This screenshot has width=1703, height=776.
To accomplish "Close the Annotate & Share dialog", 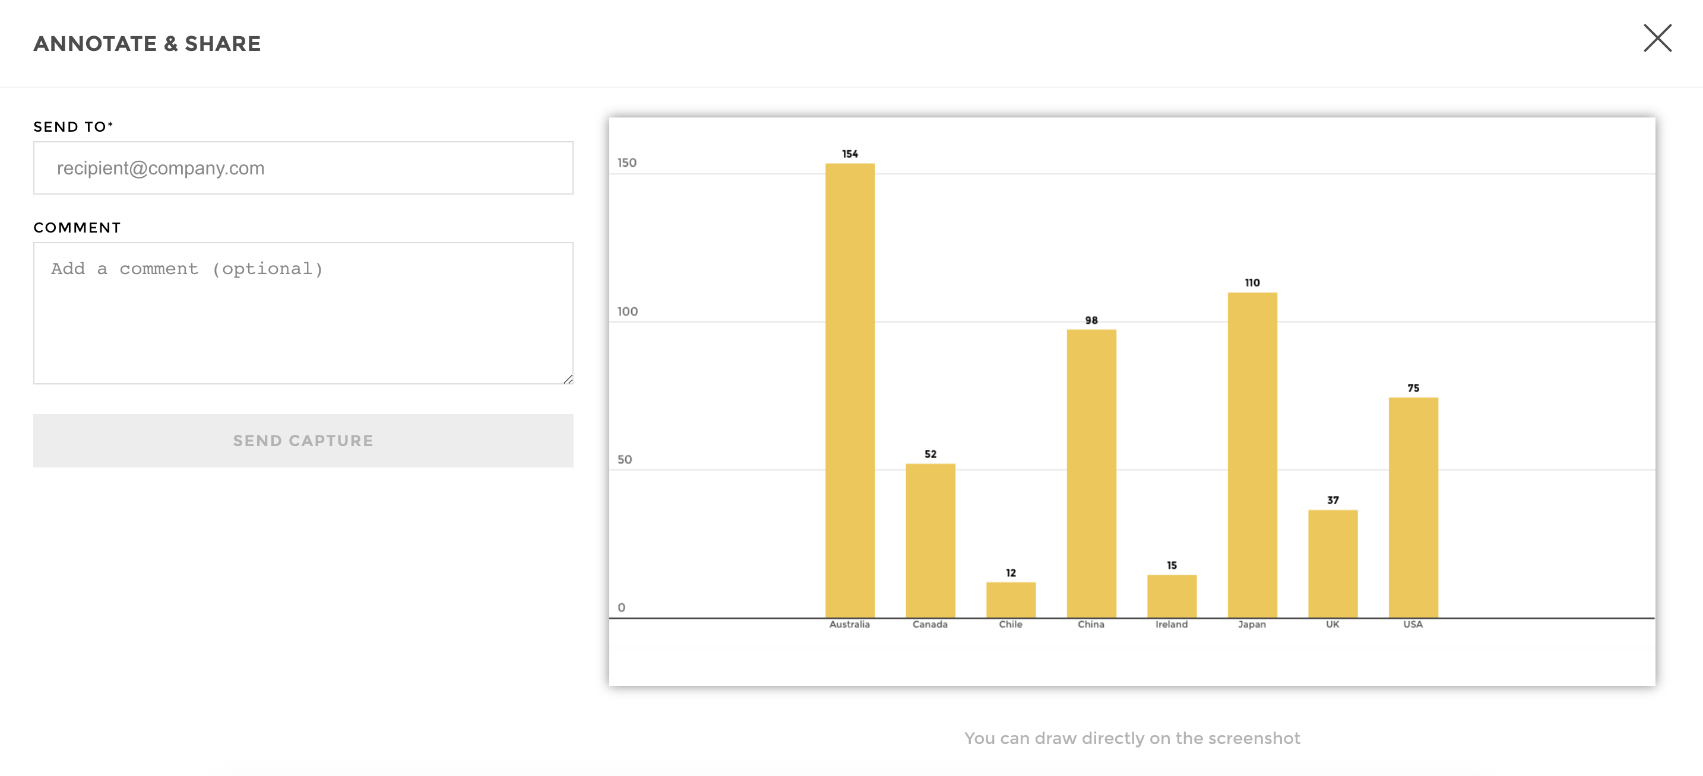I will tap(1657, 39).
